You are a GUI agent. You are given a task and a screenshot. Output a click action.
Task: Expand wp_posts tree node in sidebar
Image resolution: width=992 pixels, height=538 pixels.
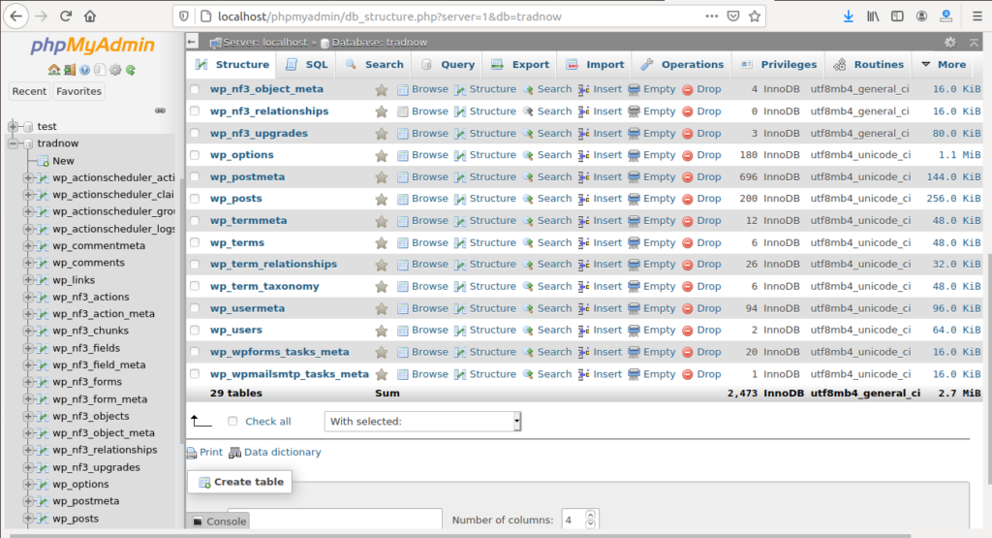[28, 519]
